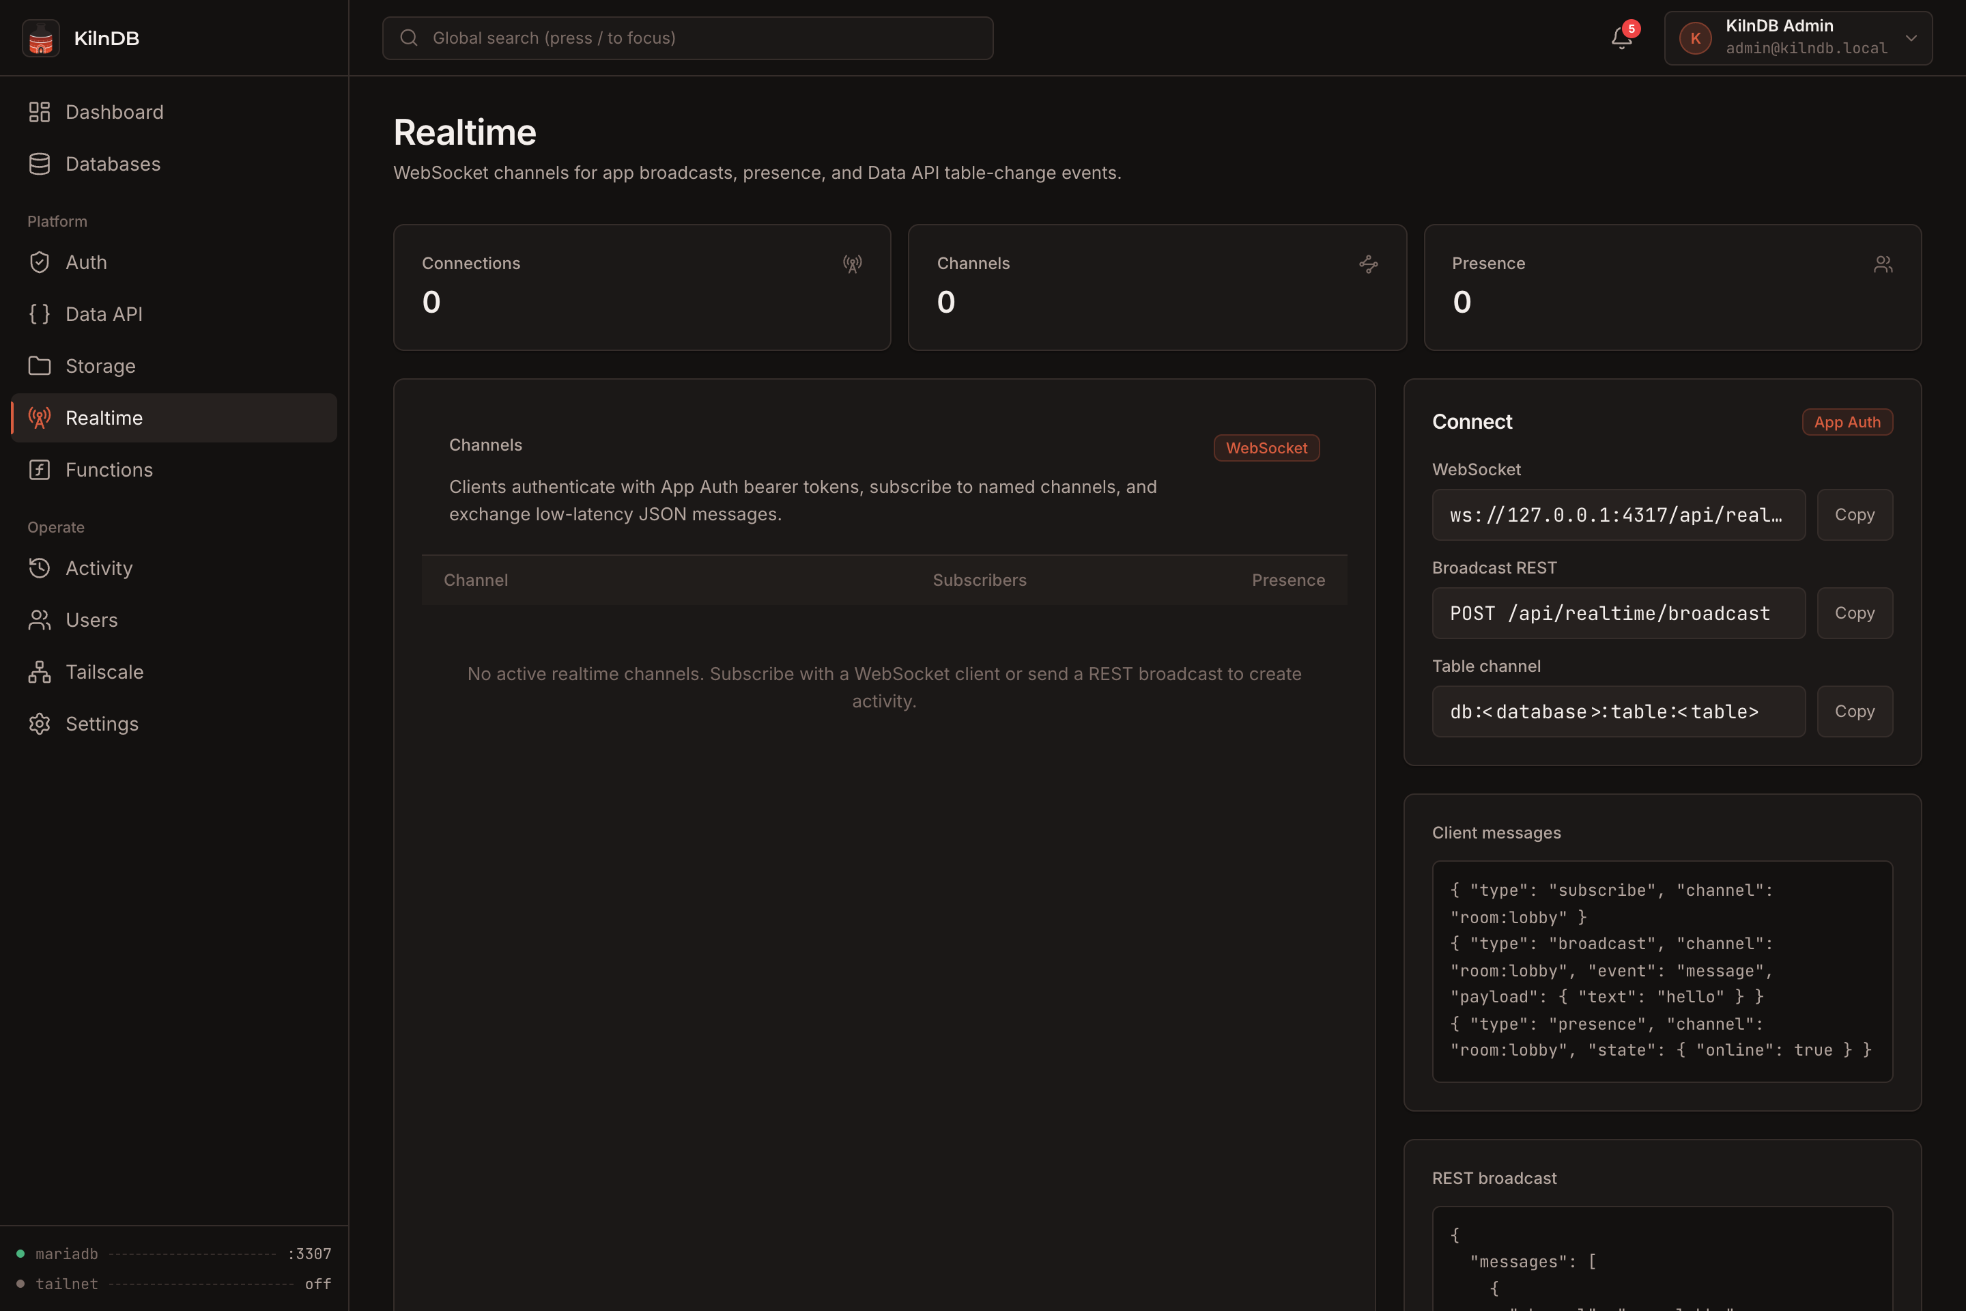Image resolution: width=1966 pixels, height=1311 pixels.
Task: Click the Connect panel heading
Action: point(1472,422)
